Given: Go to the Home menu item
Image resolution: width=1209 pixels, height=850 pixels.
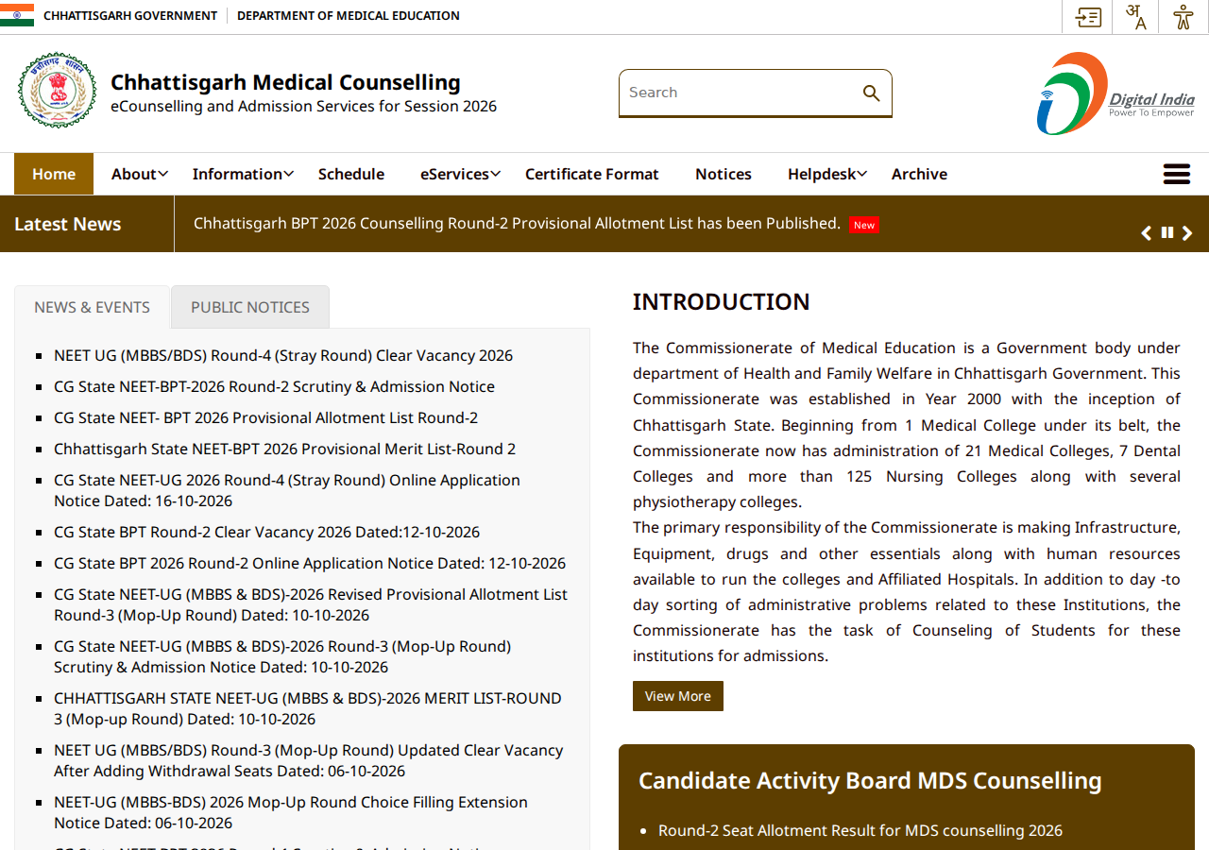Looking at the screenshot, I should (x=54, y=174).
